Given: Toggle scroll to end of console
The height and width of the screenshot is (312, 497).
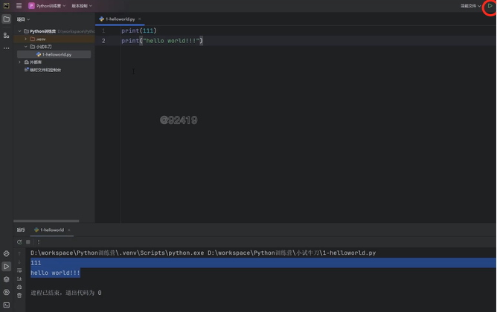Looking at the screenshot, I should 19,279.
